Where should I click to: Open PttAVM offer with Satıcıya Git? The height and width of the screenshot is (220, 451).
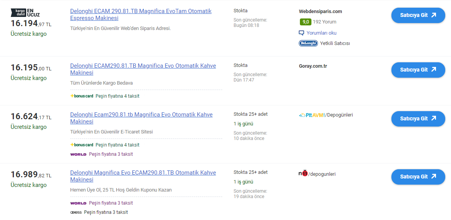[x=418, y=118]
